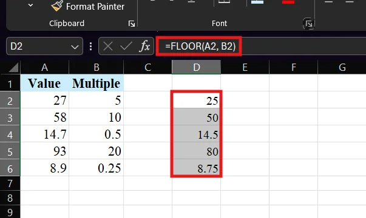Select row 8 header

[x=10, y=198]
